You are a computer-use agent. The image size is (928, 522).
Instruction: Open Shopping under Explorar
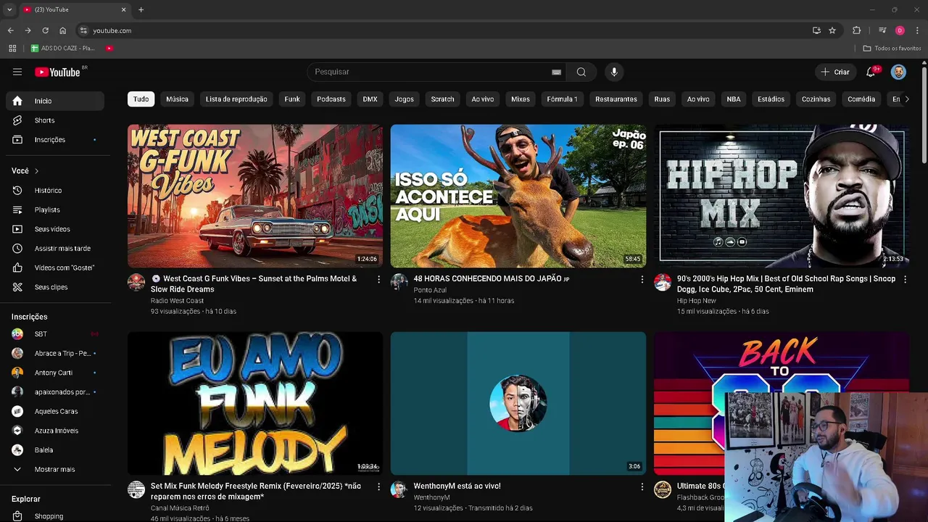[55, 515]
